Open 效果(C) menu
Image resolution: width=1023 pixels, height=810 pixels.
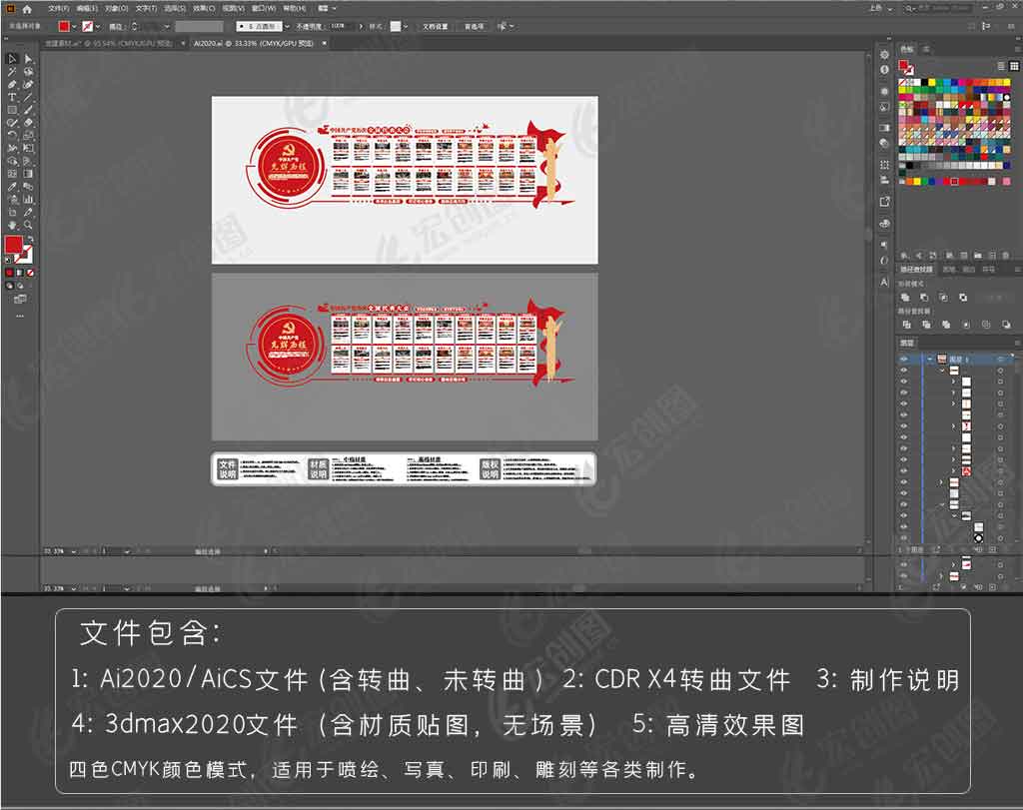pos(202,8)
